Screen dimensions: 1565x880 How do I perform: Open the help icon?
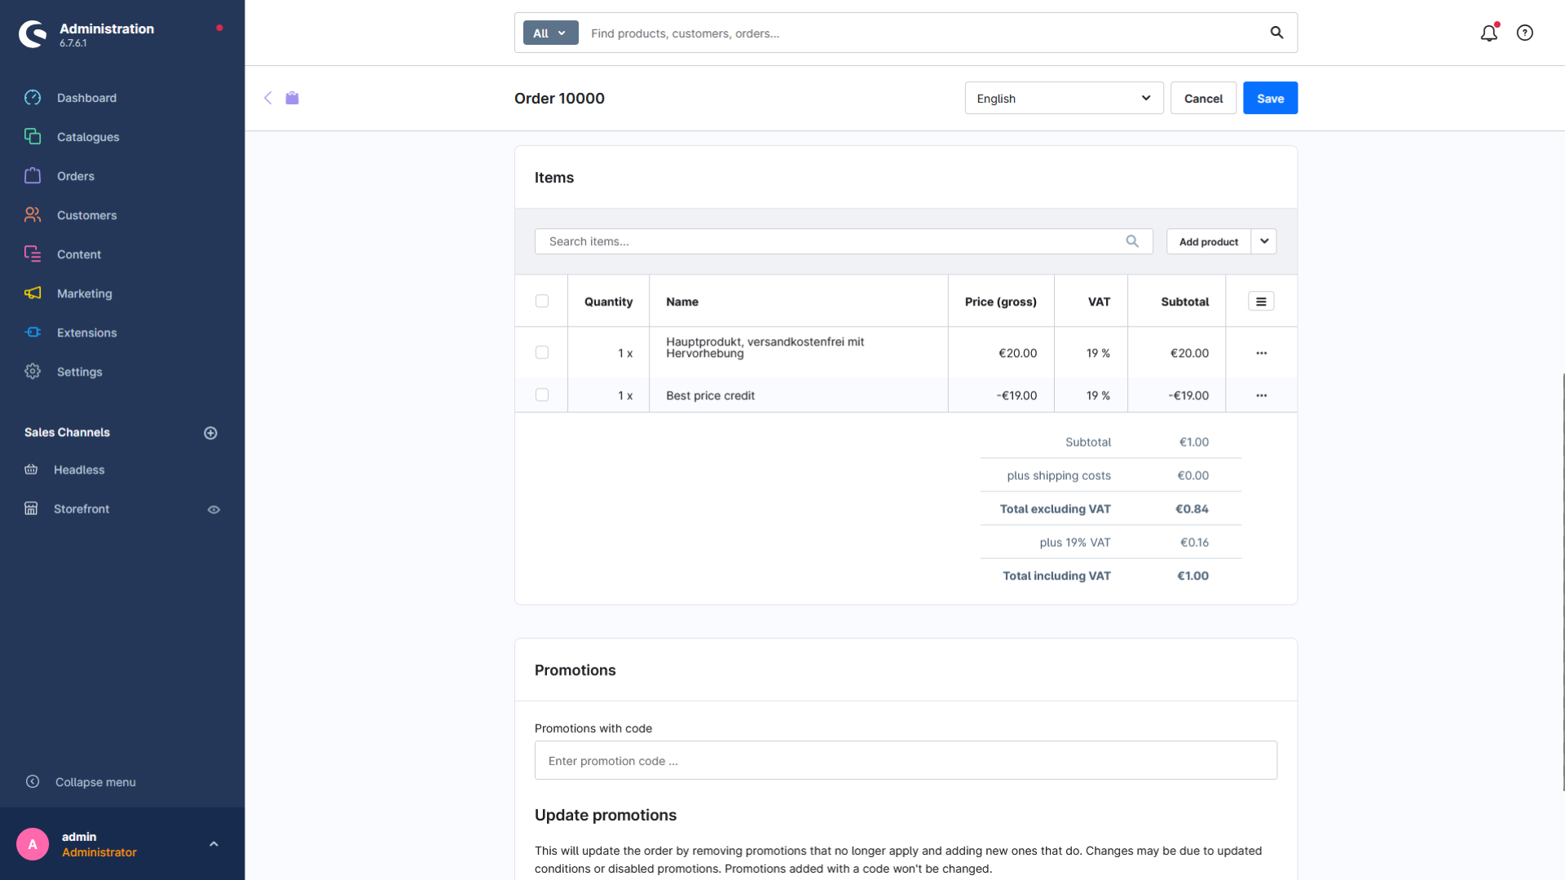coord(1525,33)
